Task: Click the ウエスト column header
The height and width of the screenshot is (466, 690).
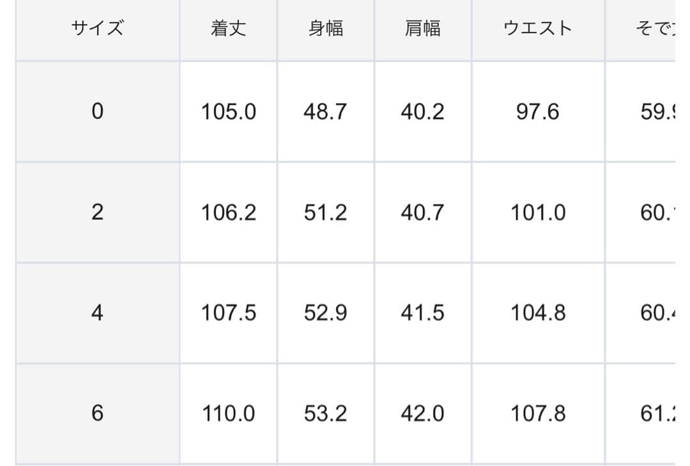Action: 537,29
